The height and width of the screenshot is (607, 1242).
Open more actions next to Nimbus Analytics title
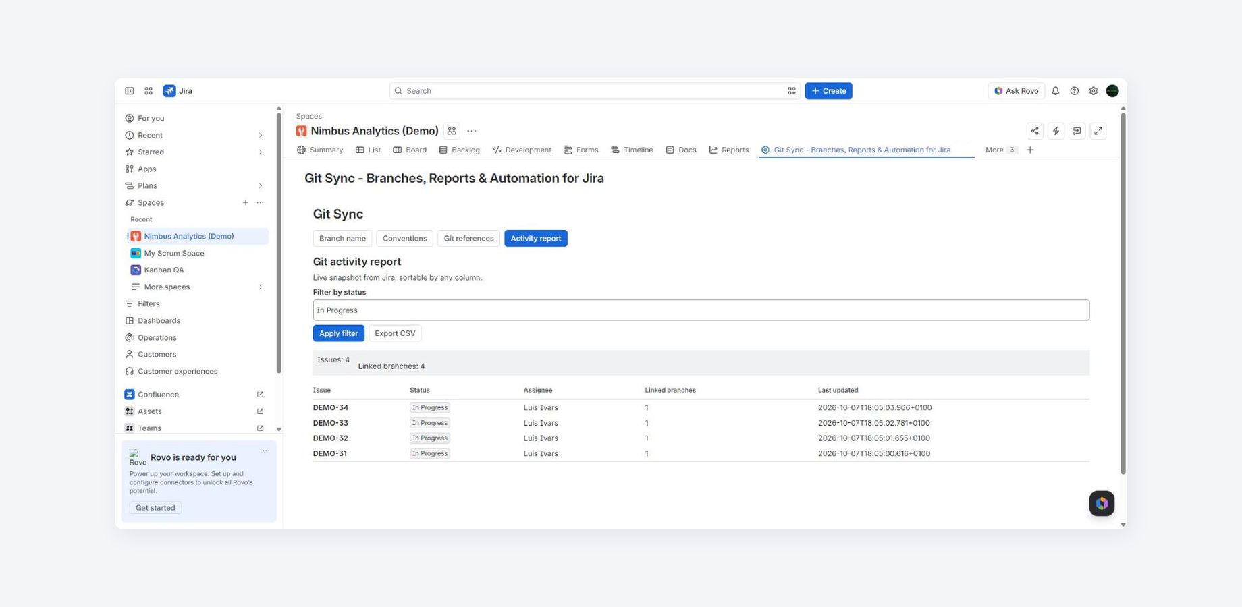pos(472,131)
